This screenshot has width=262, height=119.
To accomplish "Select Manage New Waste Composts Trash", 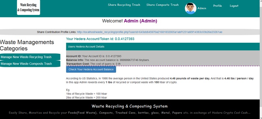I will pos(30,64).
